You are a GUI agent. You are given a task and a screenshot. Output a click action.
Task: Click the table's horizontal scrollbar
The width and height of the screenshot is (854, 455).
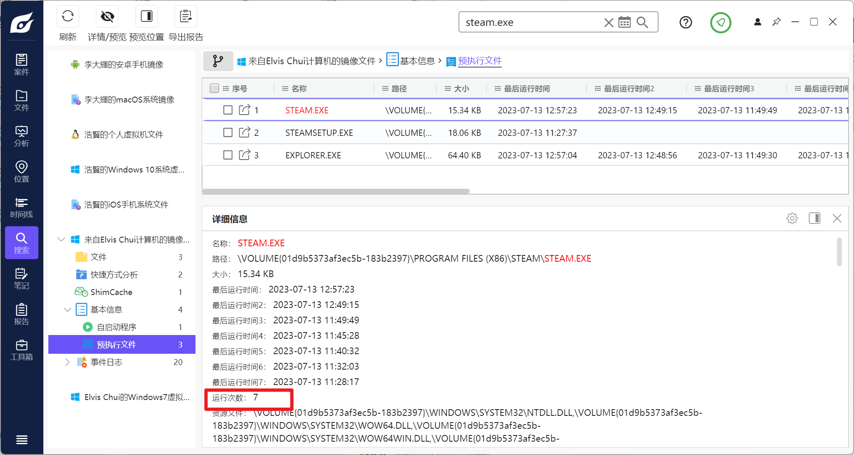click(x=336, y=191)
